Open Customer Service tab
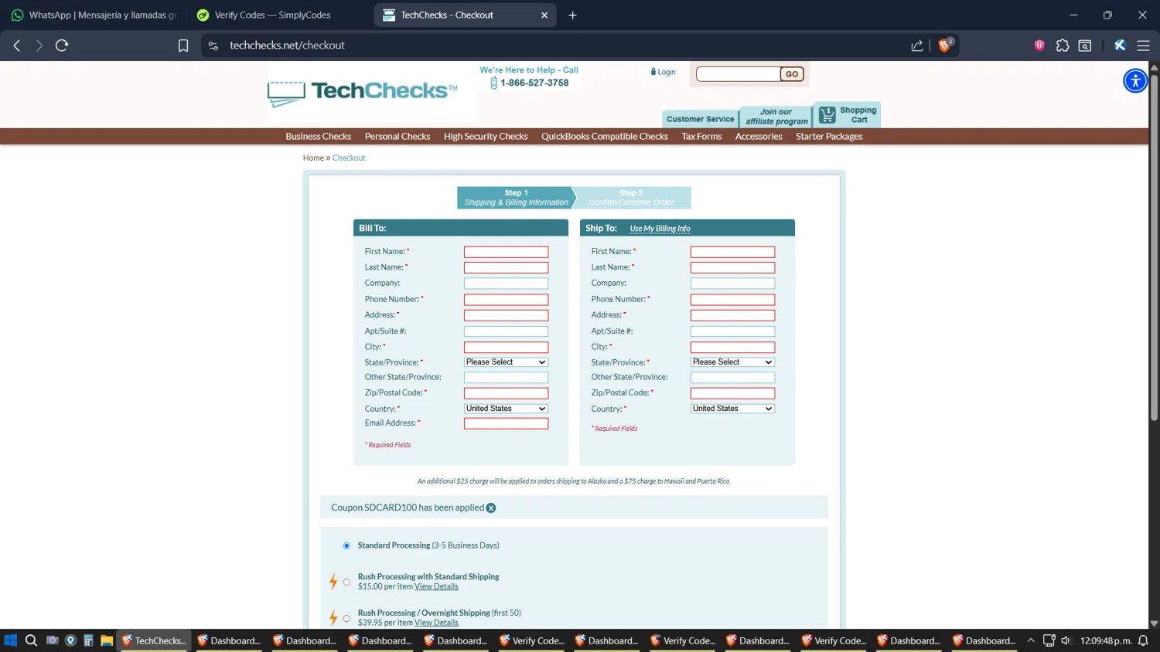This screenshot has height=652, width=1160. 700,119
